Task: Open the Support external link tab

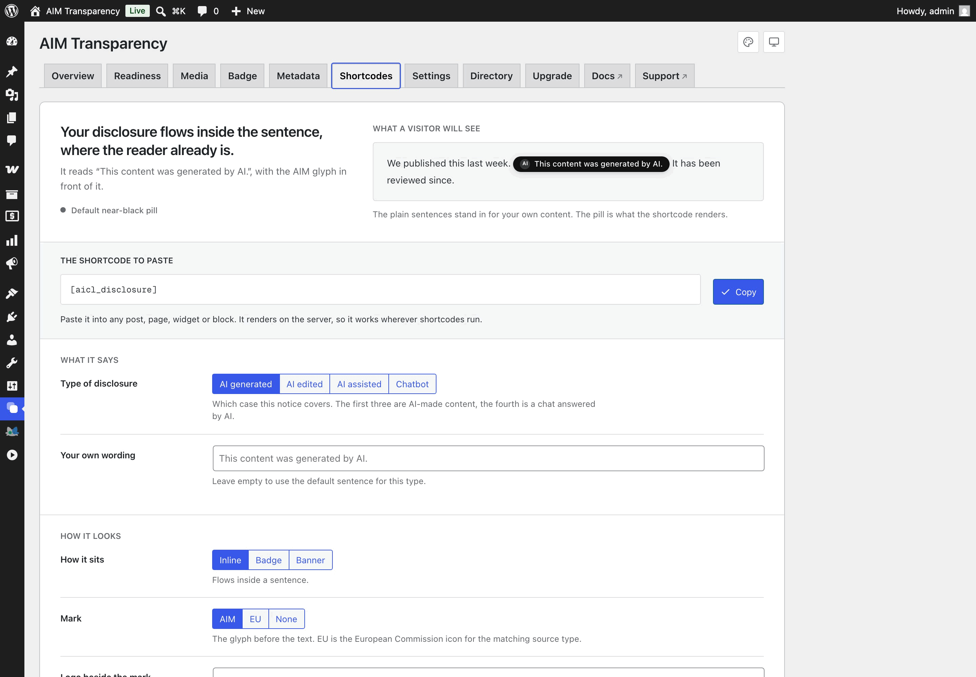Action: pyautogui.click(x=665, y=75)
